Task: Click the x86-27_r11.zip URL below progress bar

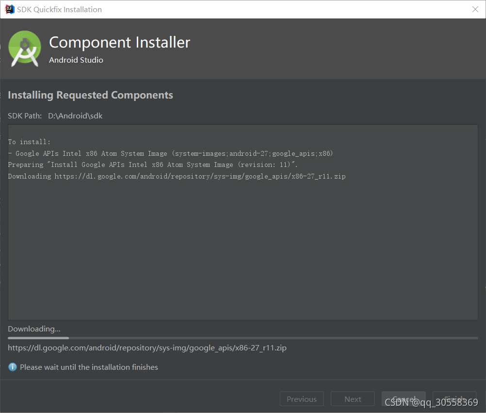Action: coord(147,348)
